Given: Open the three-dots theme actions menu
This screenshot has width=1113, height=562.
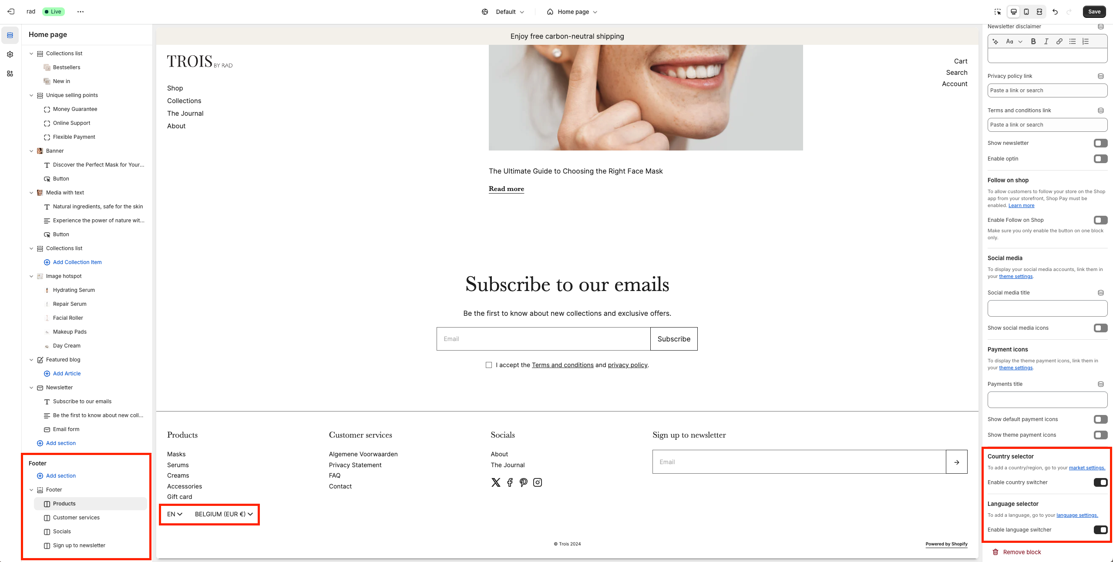Looking at the screenshot, I should tap(81, 12).
